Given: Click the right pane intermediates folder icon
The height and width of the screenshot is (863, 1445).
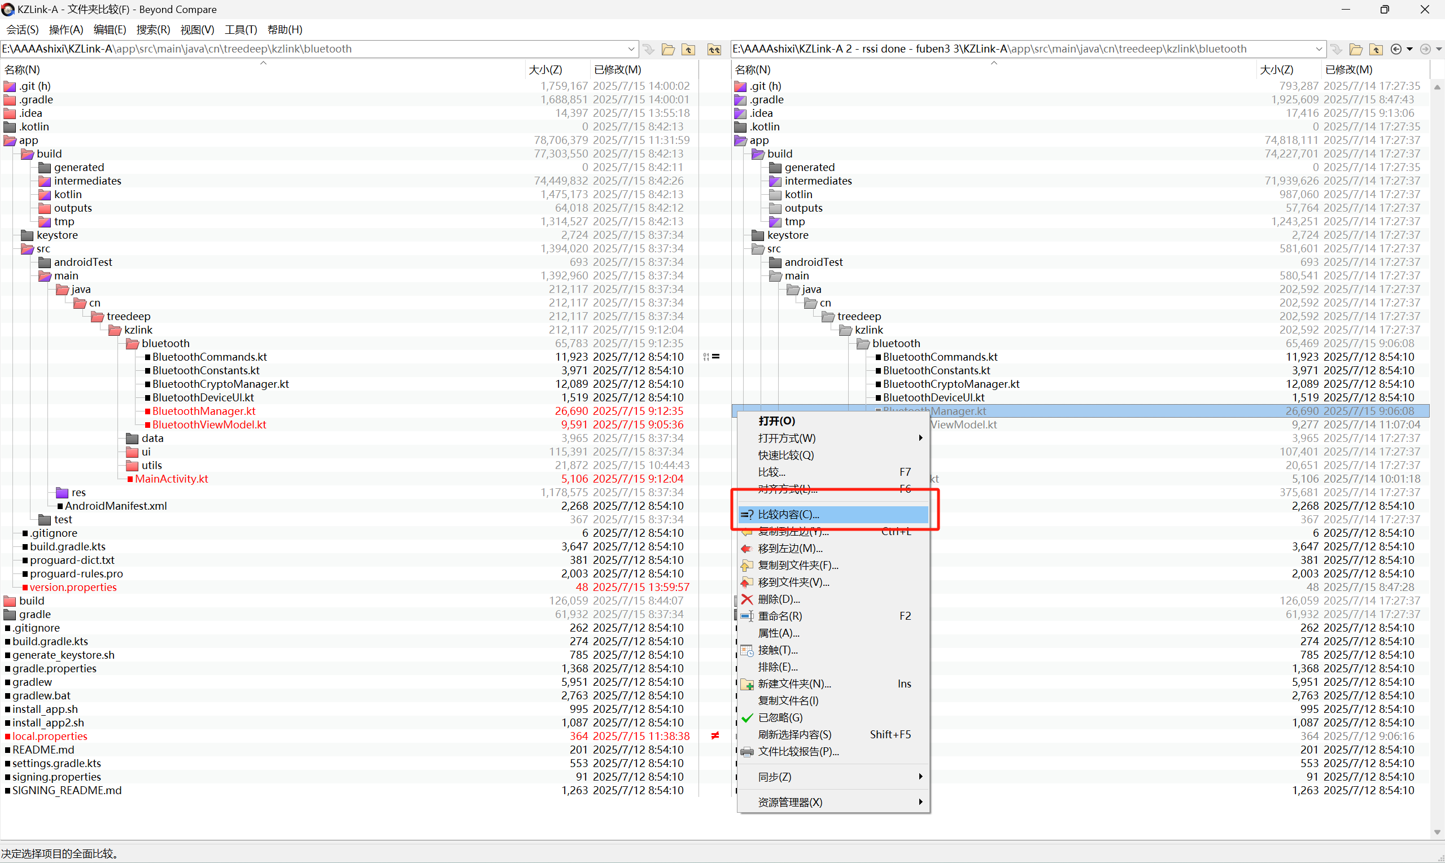Looking at the screenshot, I should tap(775, 181).
